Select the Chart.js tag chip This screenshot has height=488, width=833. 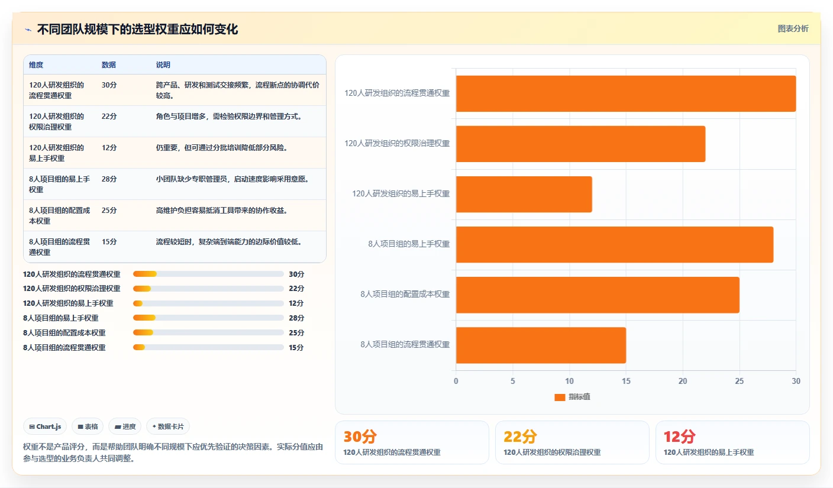pos(45,426)
